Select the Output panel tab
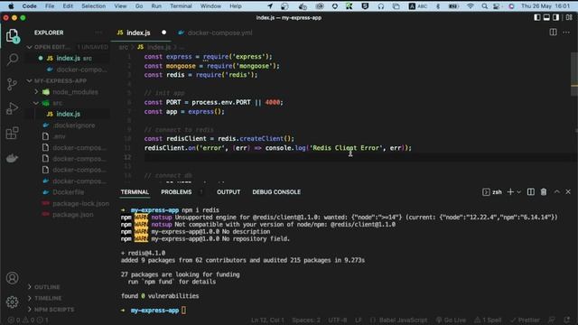The image size is (578, 325). pos(228,192)
